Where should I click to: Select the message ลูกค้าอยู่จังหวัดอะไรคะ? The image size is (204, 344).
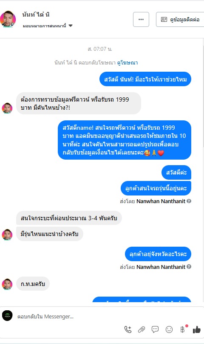coord(158,254)
